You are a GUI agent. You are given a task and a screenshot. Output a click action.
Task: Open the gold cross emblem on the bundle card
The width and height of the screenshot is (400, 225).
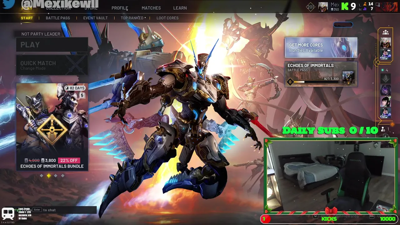52,130
